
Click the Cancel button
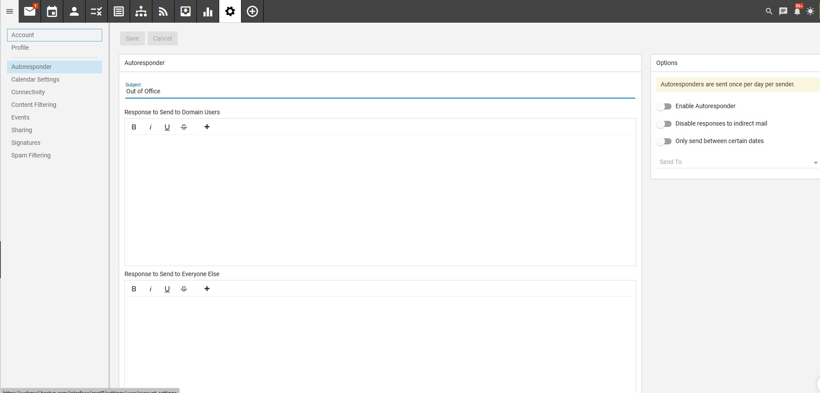162,38
